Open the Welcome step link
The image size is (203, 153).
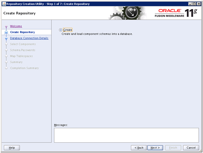(x=16, y=26)
